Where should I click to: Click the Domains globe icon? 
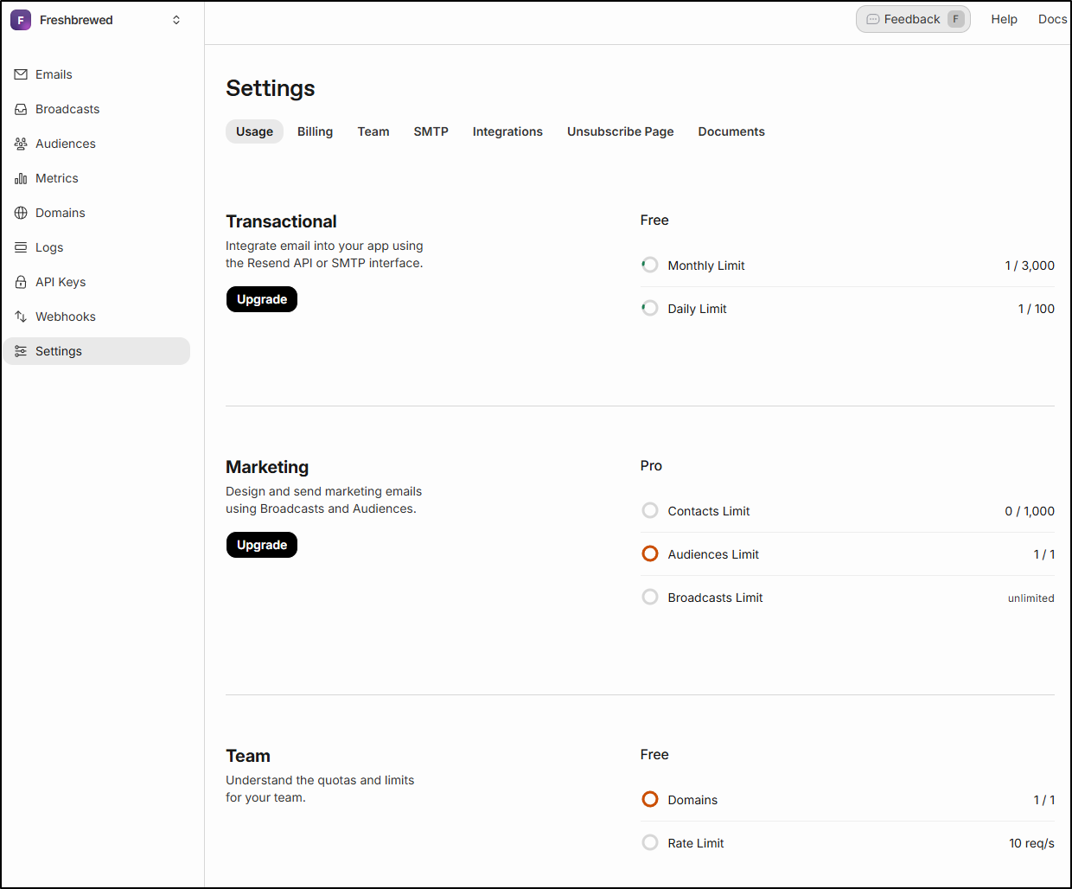coord(21,213)
